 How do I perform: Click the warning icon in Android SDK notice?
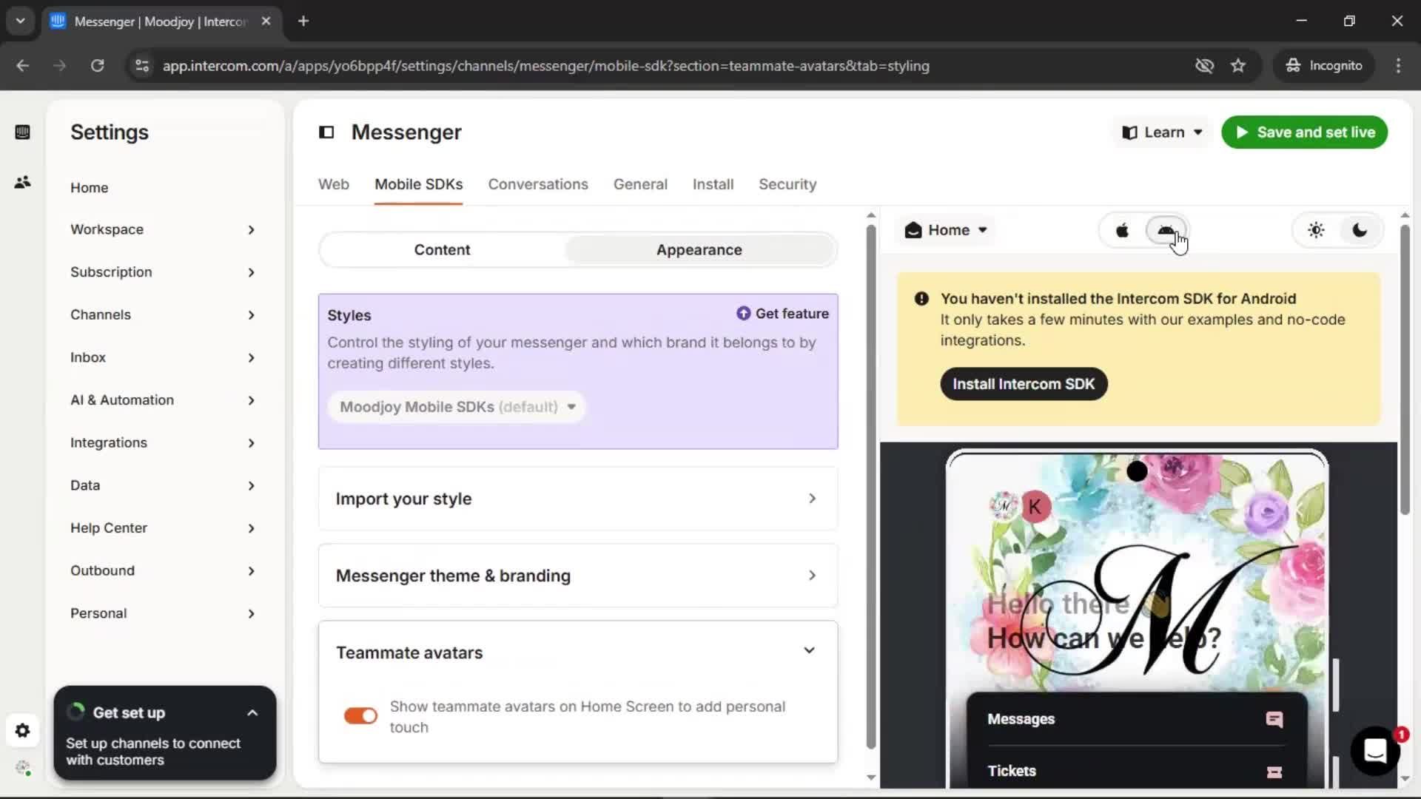[x=921, y=299]
